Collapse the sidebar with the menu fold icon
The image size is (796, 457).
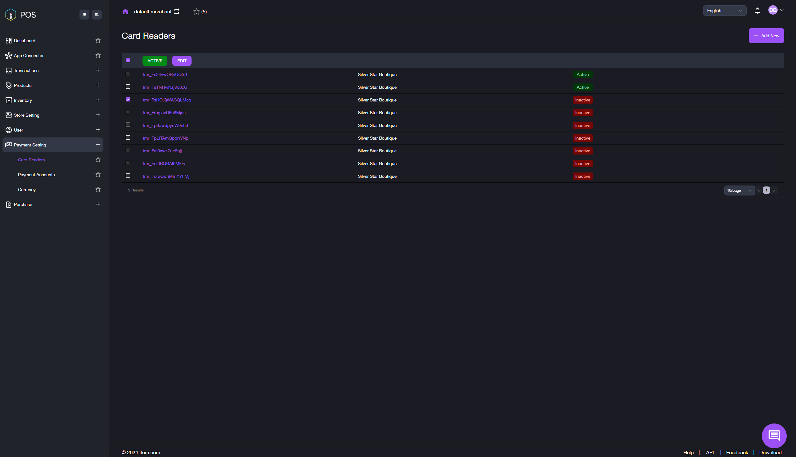(97, 15)
